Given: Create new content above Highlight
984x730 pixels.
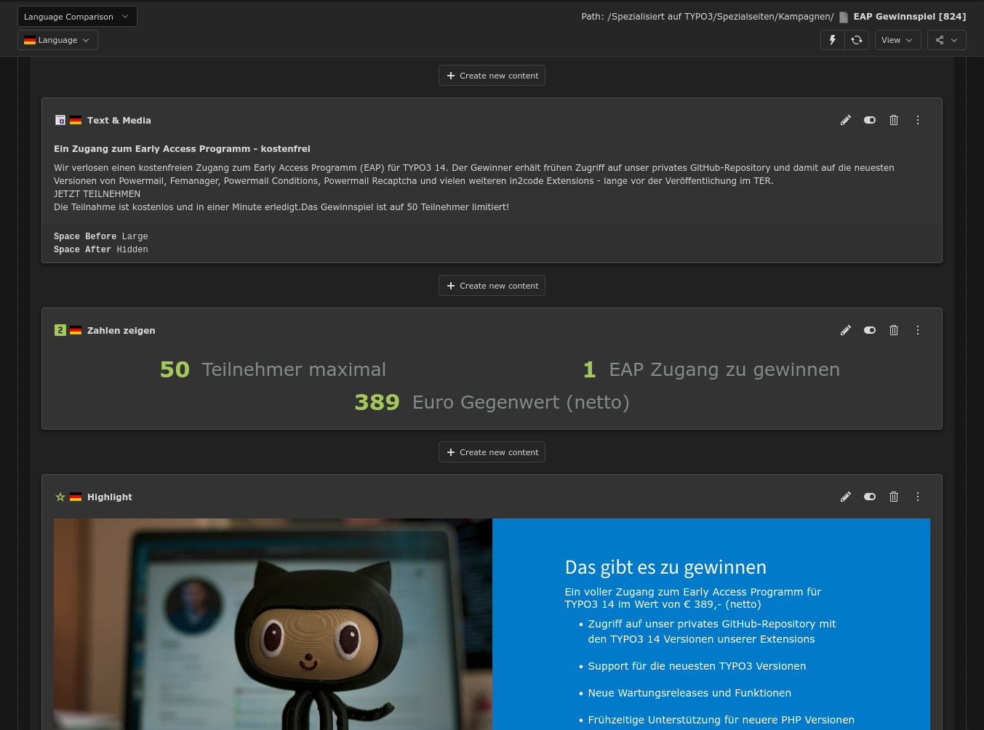Looking at the screenshot, I should click(x=492, y=452).
